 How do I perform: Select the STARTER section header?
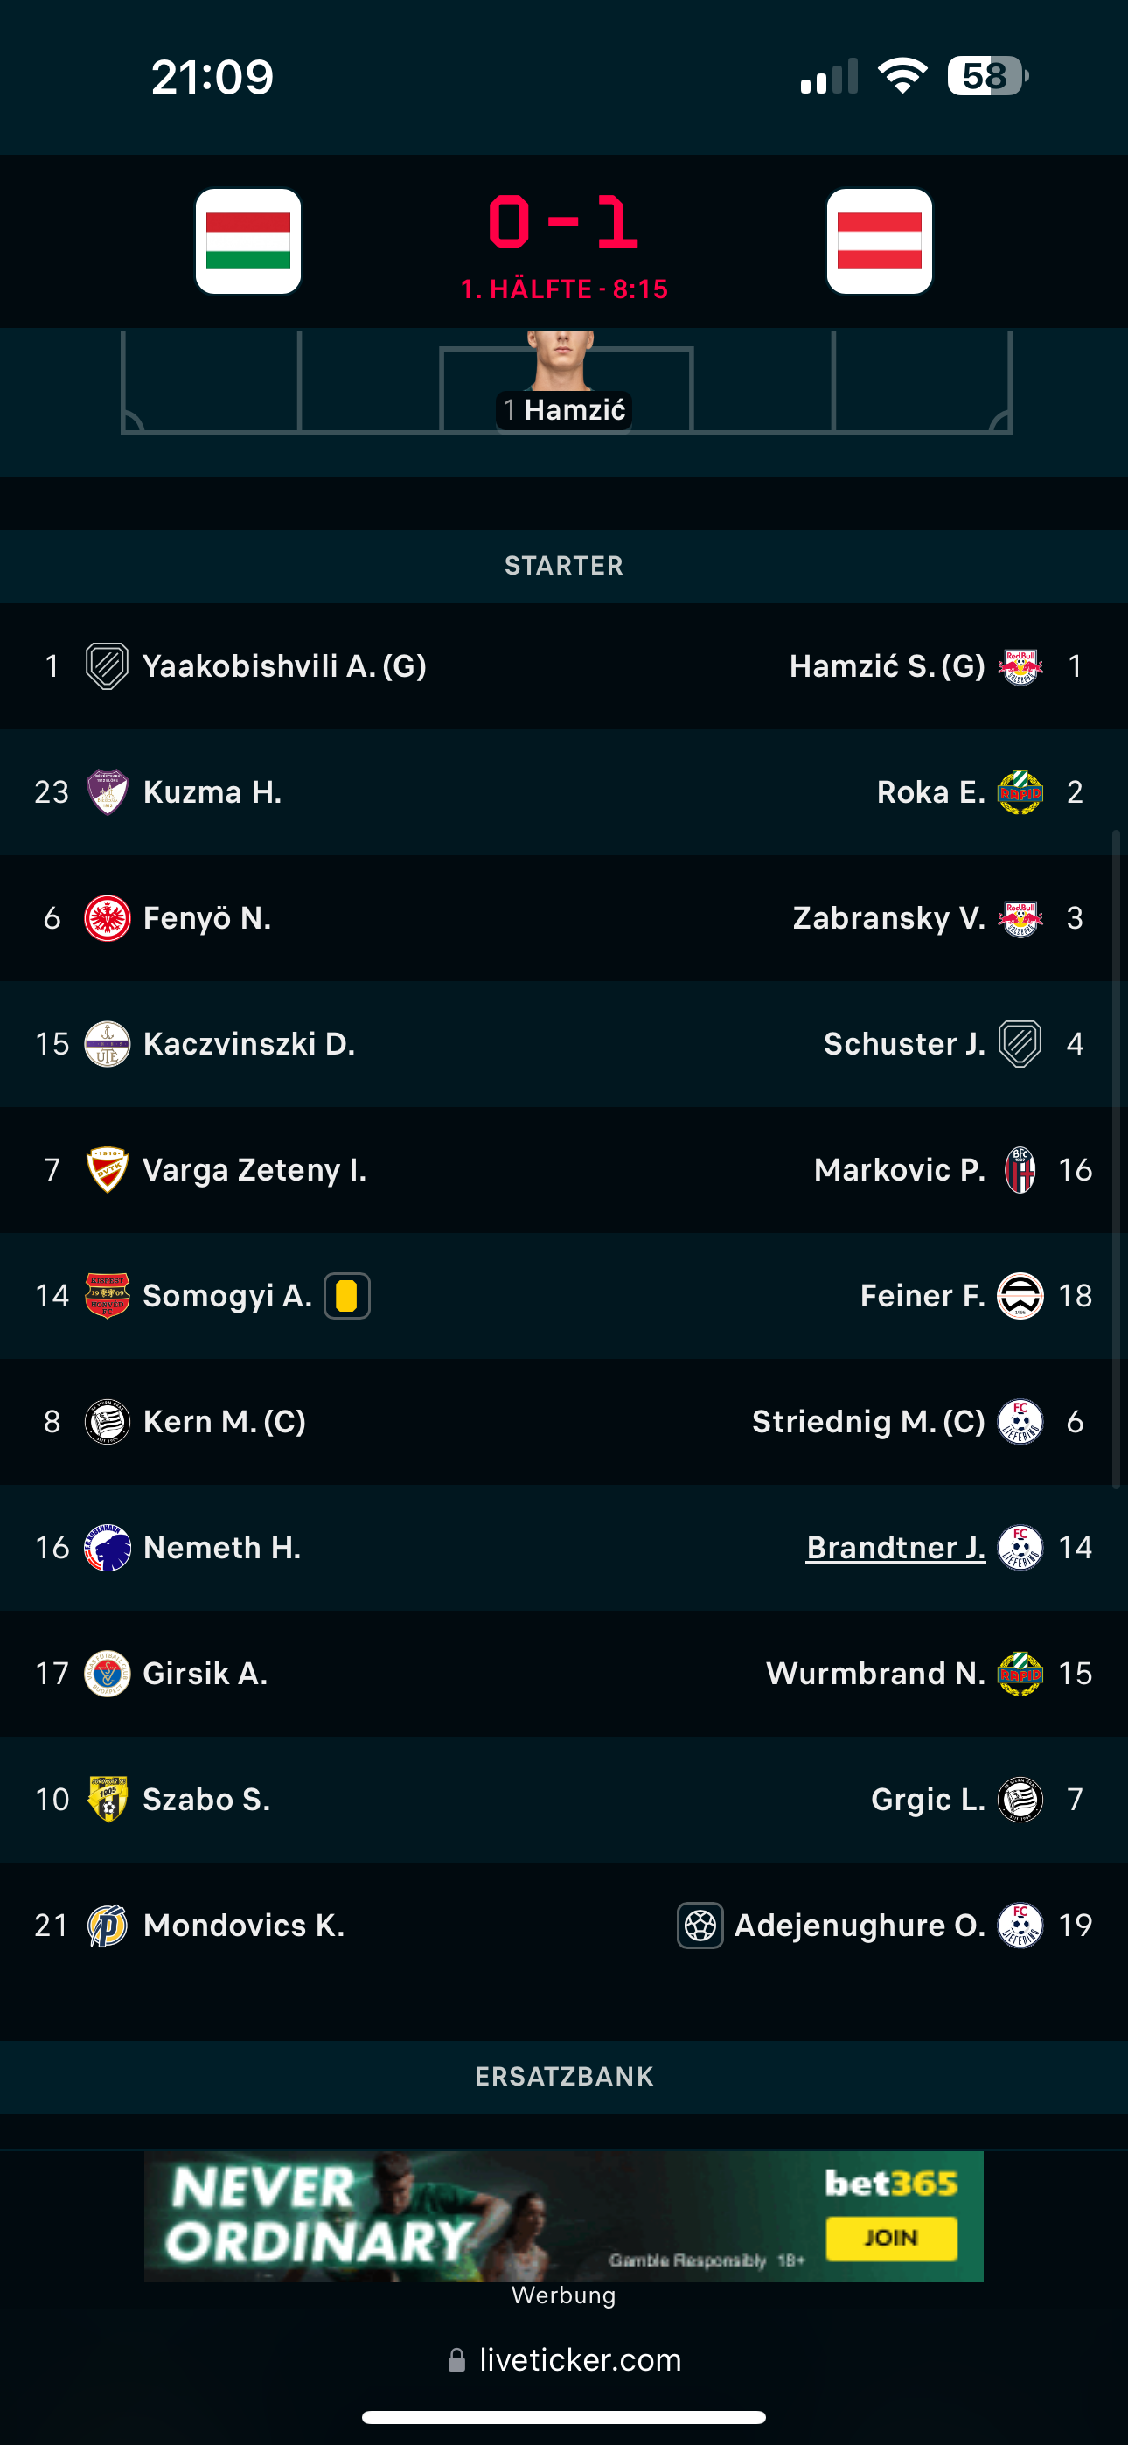(564, 566)
